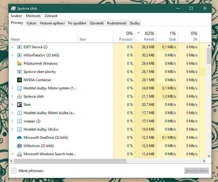Click the Microsoft Windows Search Indexer icon
Image resolution: width=218 pixels, height=182 pixels.
click(19, 154)
